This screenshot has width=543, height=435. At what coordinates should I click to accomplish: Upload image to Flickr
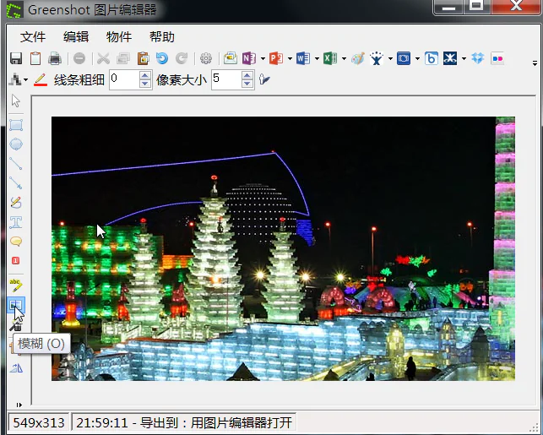pyautogui.click(x=497, y=58)
